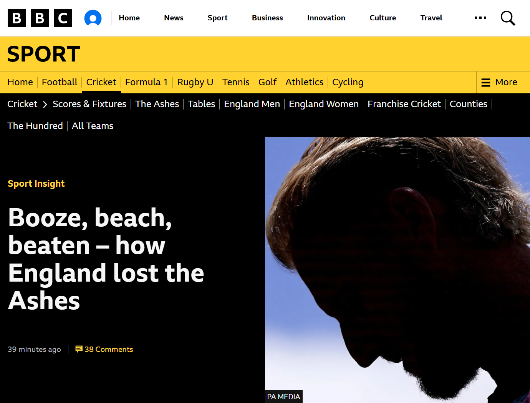Go to England Men
This screenshot has width=530, height=403.
tap(252, 104)
